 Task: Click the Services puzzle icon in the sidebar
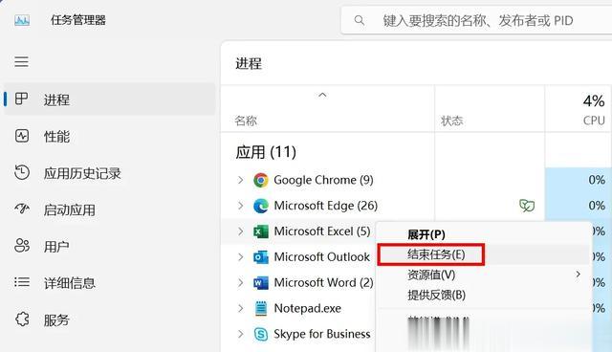point(22,319)
